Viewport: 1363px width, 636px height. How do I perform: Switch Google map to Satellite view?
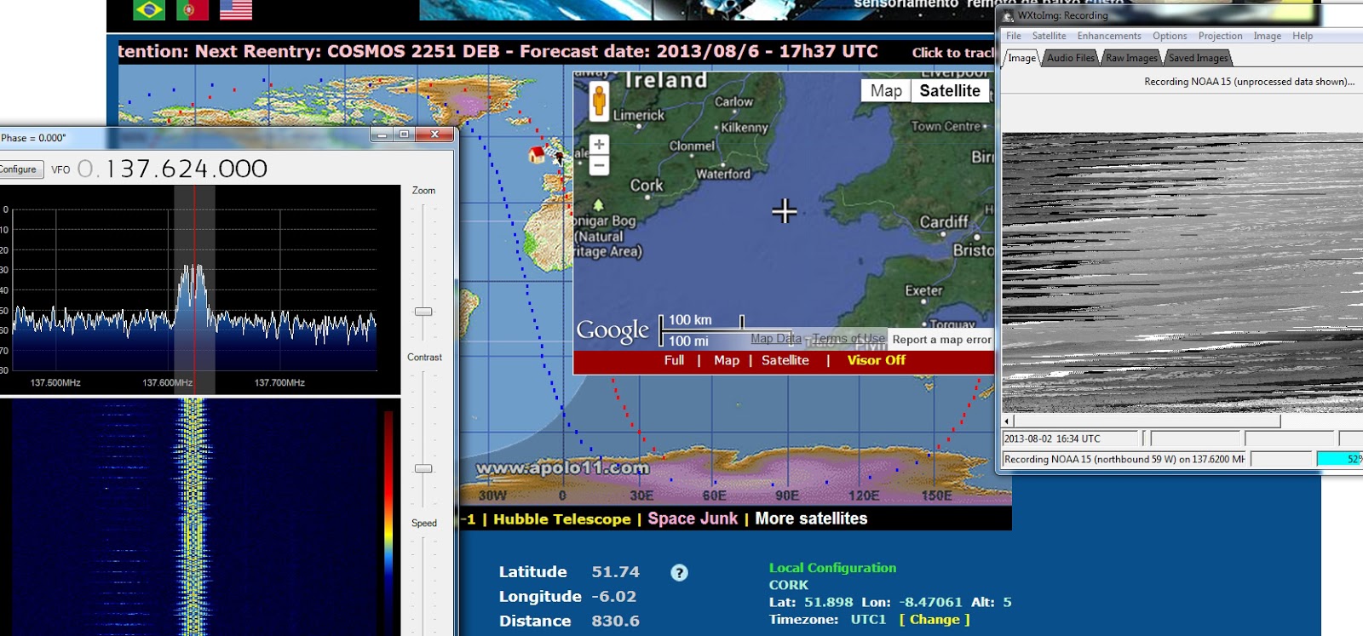pos(950,91)
